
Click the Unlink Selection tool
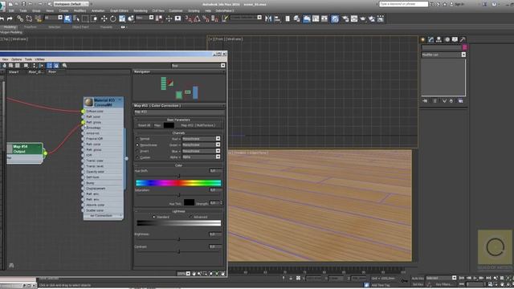click(x=29, y=18)
